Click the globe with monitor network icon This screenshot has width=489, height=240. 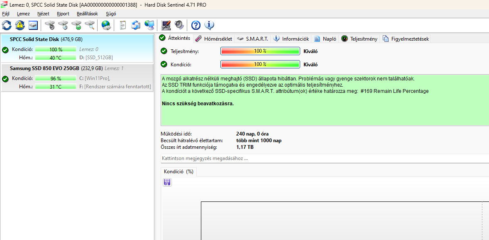click(149, 25)
